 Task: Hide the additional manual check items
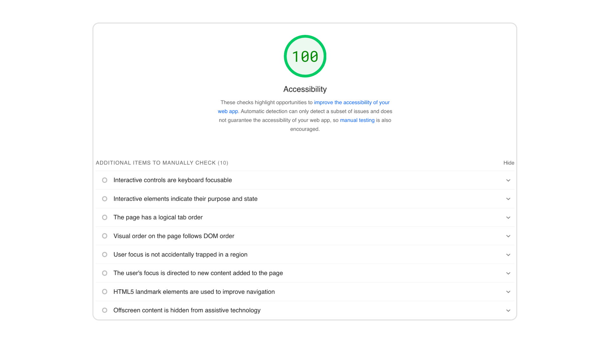tap(509, 163)
